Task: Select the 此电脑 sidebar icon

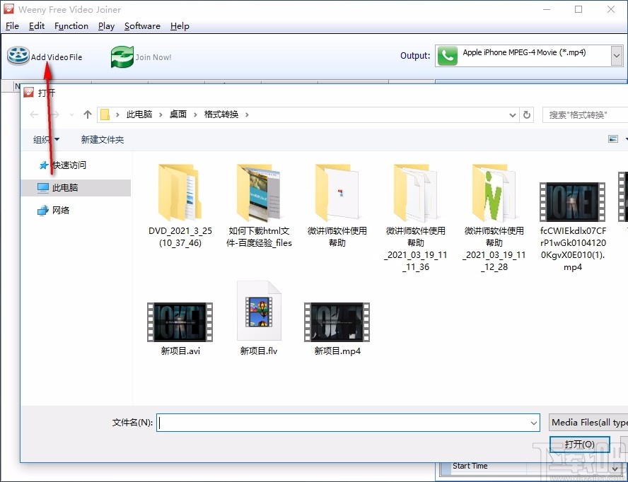Action: click(44, 188)
